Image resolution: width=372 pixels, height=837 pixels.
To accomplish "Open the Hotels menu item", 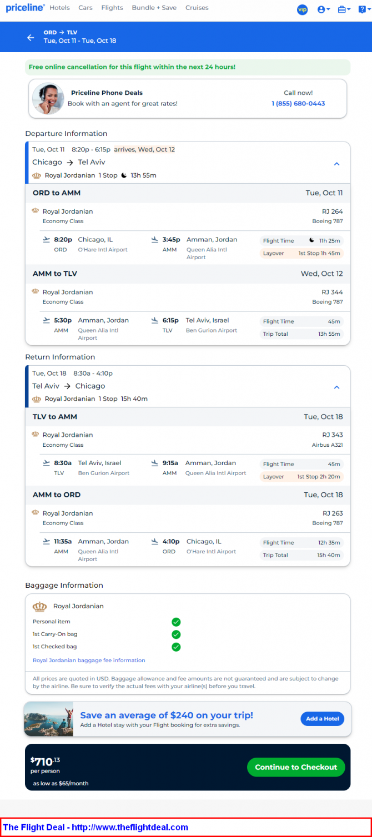I will click(59, 8).
